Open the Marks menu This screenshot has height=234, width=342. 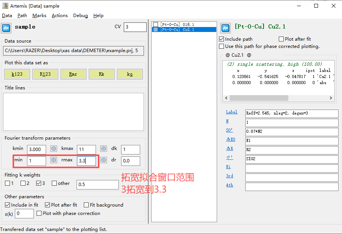[39, 16]
